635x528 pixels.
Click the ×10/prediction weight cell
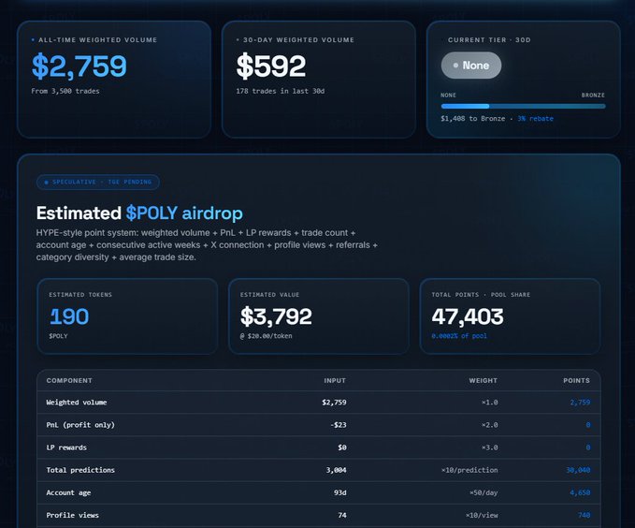point(469,470)
